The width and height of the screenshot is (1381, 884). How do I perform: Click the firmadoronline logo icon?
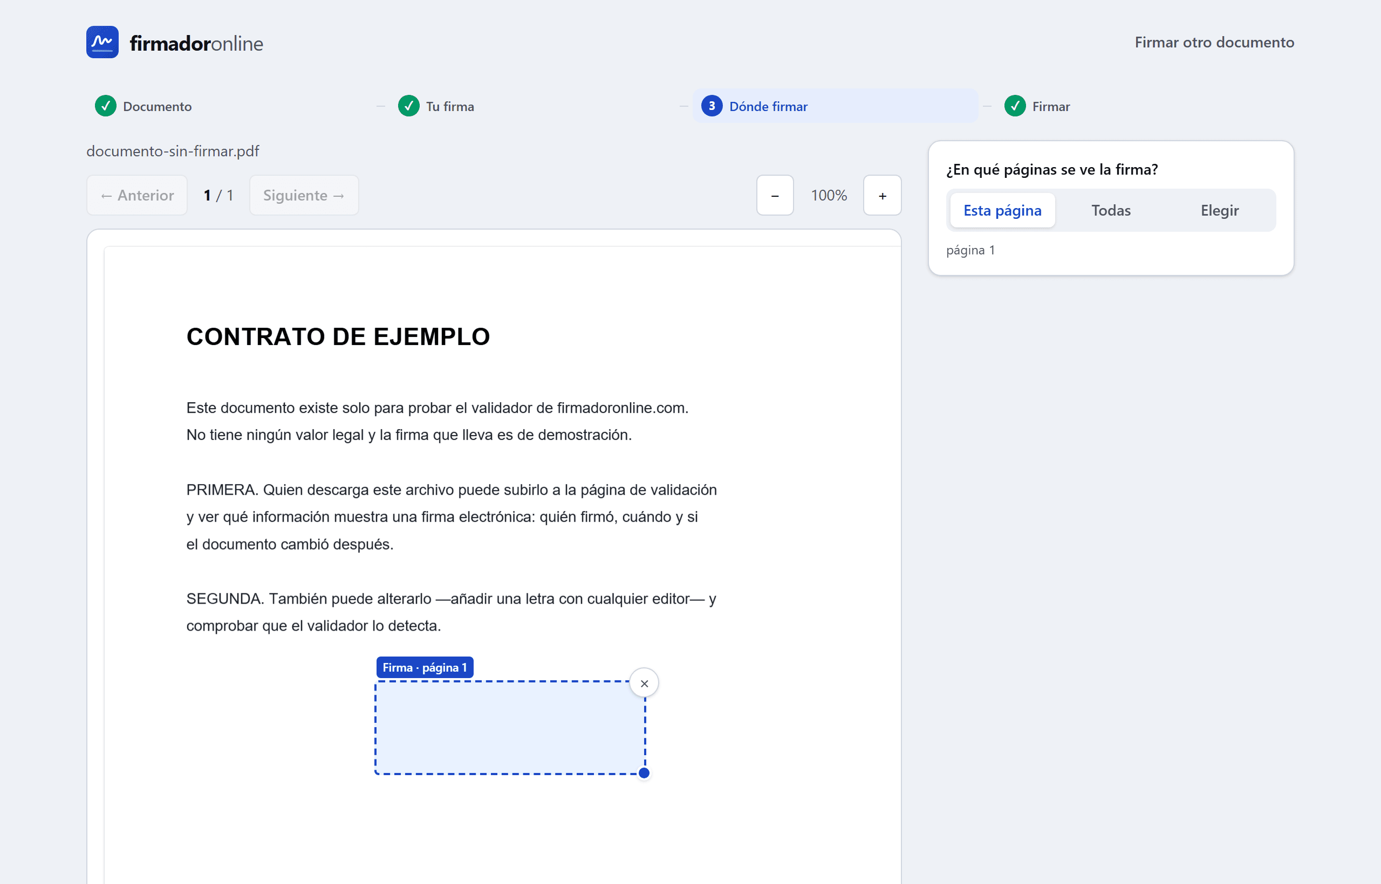click(x=102, y=42)
